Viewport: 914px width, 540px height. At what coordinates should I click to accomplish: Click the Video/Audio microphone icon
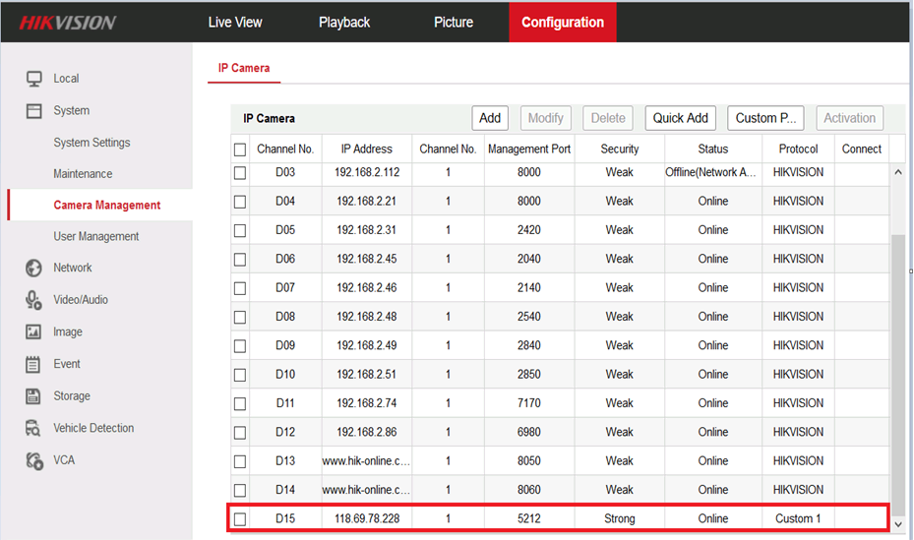pyautogui.click(x=34, y=300)
